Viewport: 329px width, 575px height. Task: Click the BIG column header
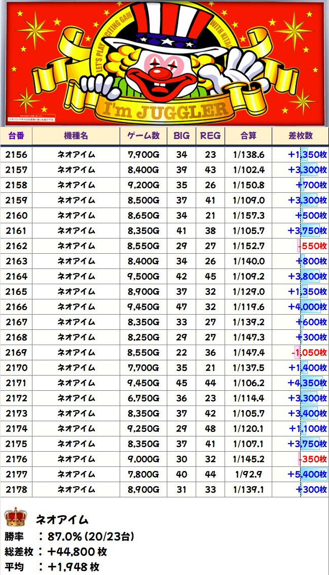(181, 136)
